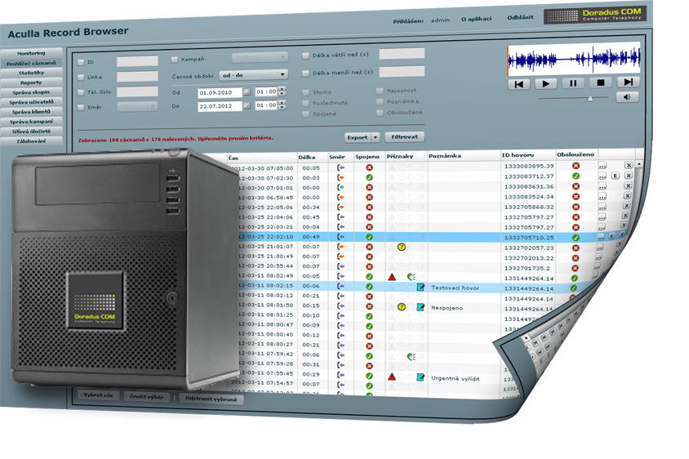Open Správa kampaní page

point(31,122)
